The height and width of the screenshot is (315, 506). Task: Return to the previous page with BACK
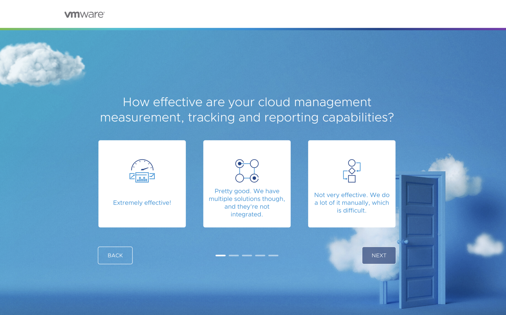tap(115, 255)
